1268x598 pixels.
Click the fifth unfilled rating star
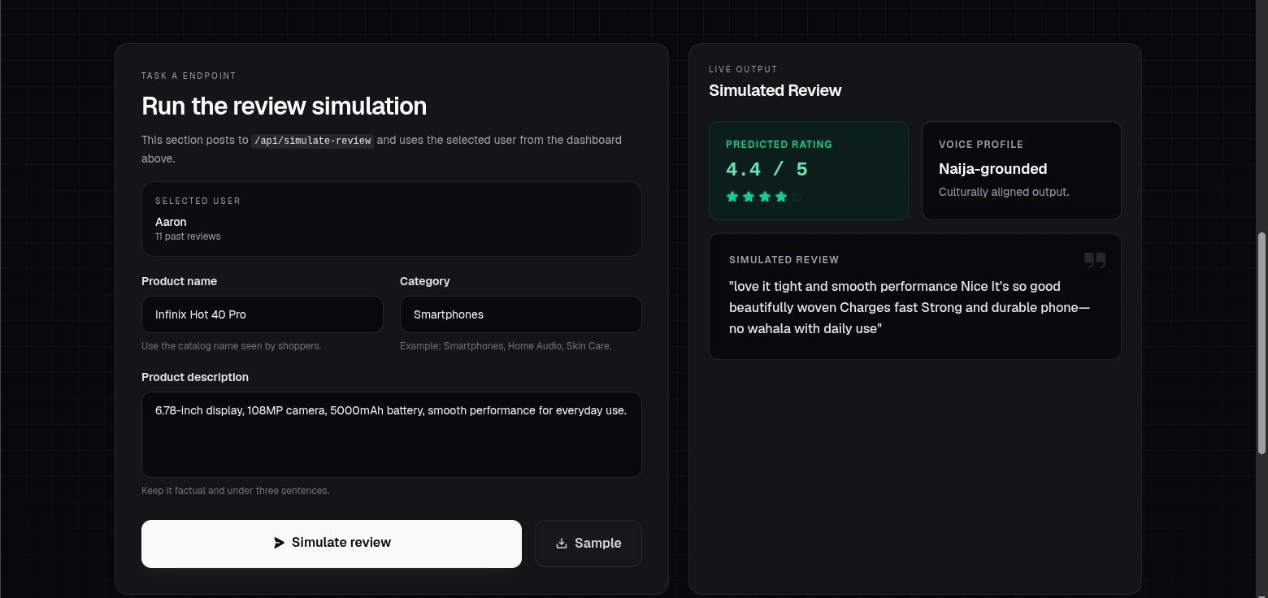(x=797, y=197)
